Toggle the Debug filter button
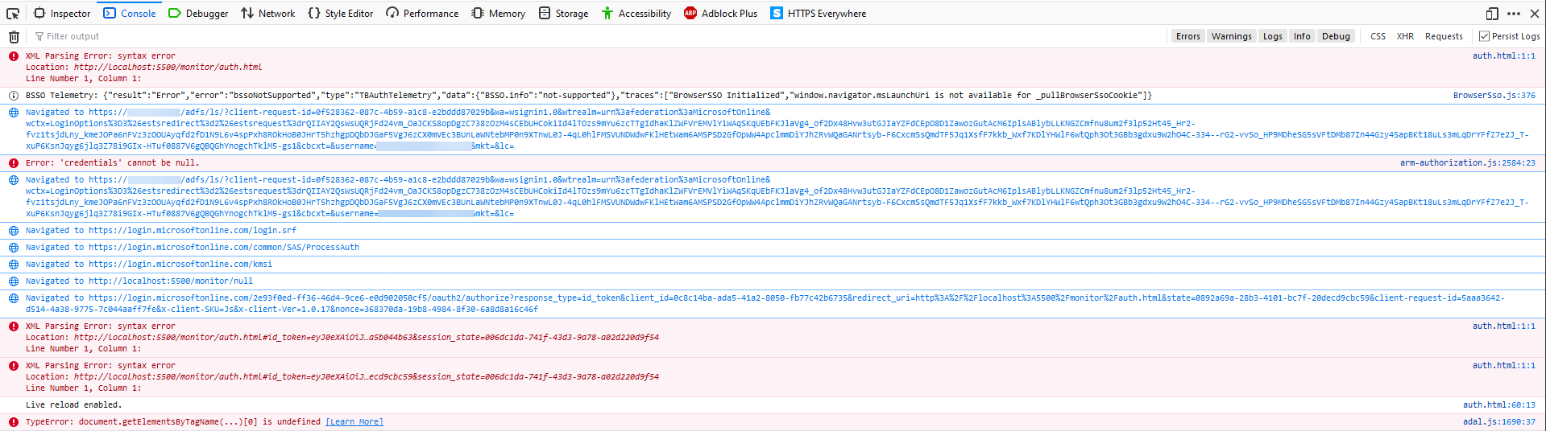The width and height of the screenshot is (1546, 431). click(x=1336, y=36)
